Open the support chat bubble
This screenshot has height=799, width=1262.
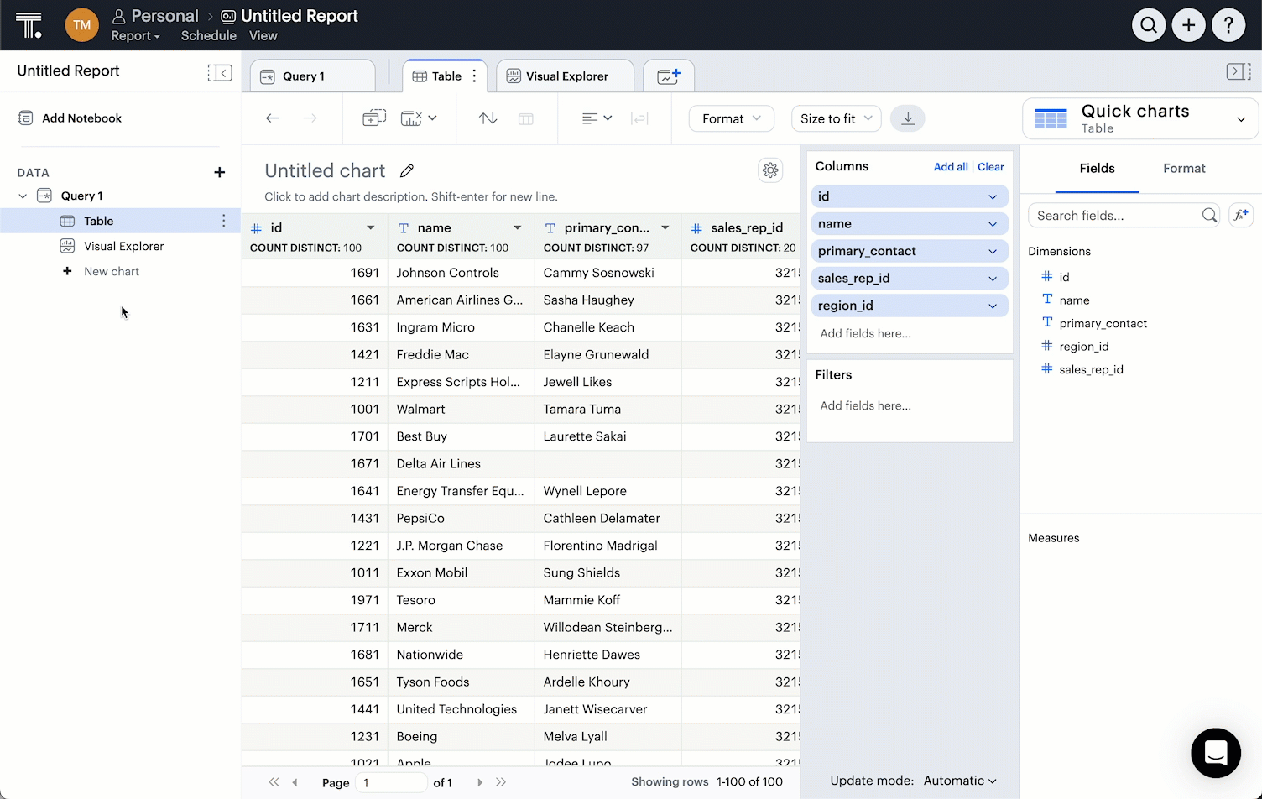coord(1216,753)
